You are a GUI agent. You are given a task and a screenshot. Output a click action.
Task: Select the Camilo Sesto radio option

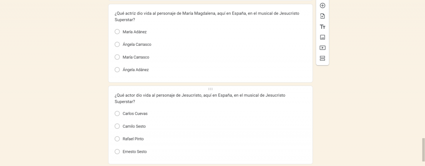(117, 126)
